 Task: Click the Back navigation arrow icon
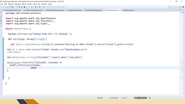click(x=61, y=7)
